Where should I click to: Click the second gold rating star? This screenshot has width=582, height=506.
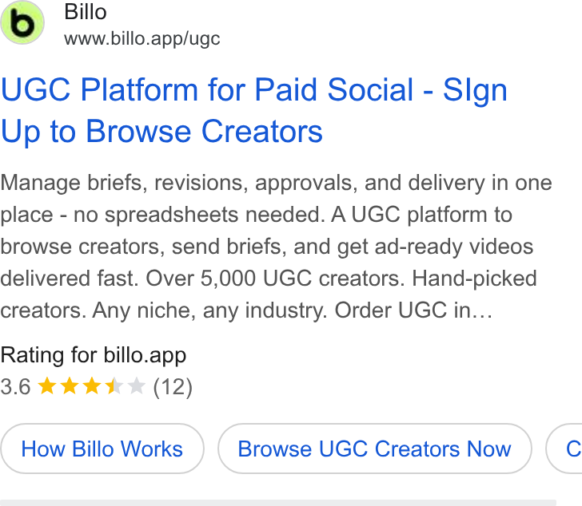70,385
